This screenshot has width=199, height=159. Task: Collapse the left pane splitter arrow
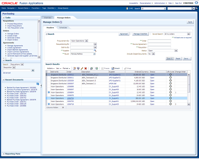(41, 86)
